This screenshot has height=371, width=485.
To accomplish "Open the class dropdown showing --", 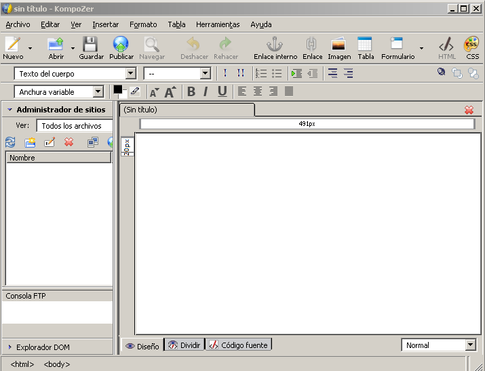I will point(177,74).
